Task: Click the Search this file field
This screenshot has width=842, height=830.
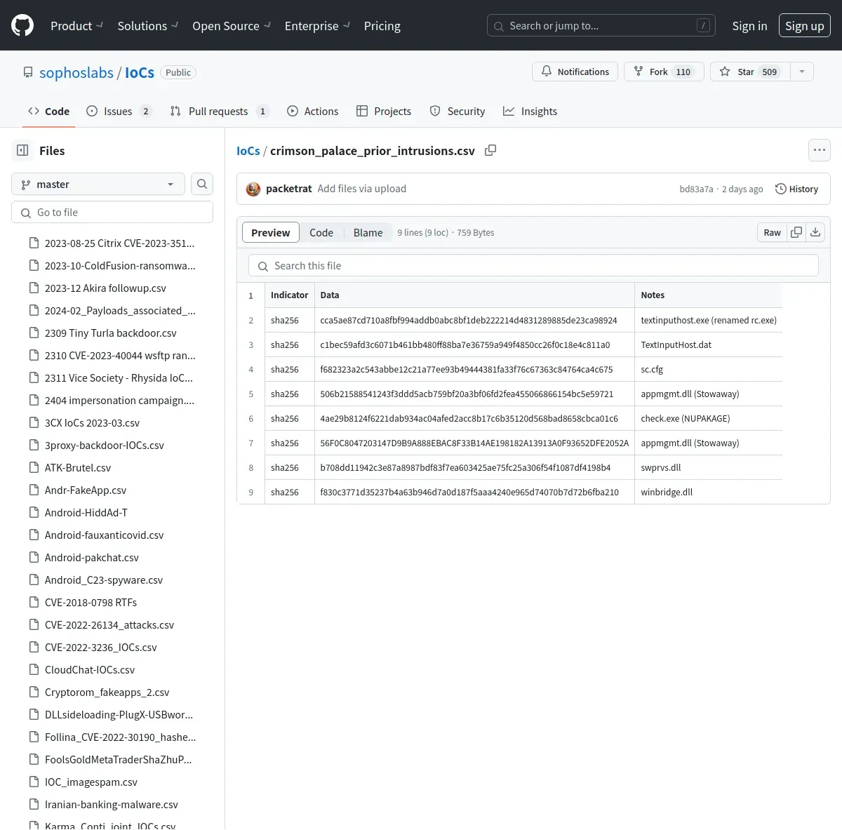Action: pyautogui.click(x=533, y=265)
